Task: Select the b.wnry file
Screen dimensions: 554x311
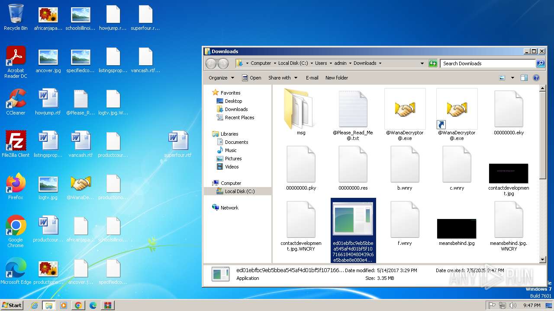Action: click(x=405, y=168)
